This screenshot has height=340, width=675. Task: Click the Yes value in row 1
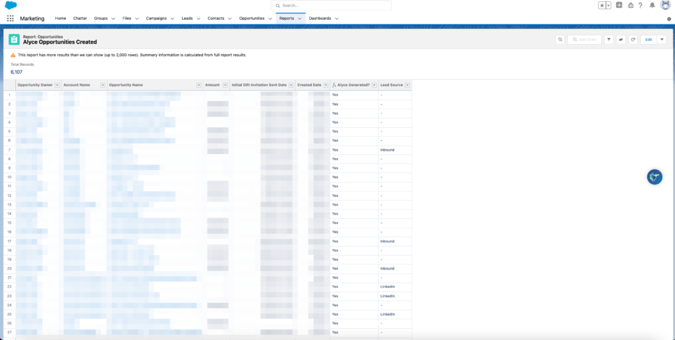335,95
